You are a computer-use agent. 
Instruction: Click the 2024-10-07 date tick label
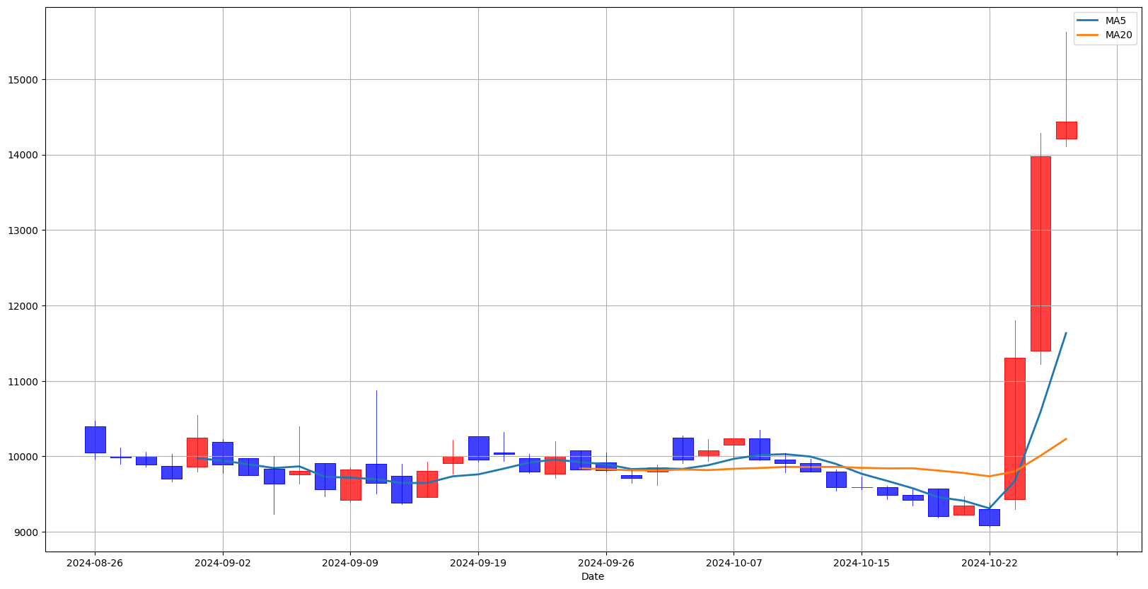pyautogui.click(x=734, y=563)
